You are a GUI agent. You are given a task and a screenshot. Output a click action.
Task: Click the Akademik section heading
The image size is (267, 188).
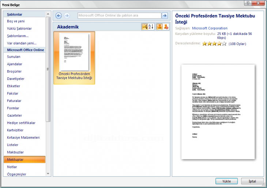(68, 27)
